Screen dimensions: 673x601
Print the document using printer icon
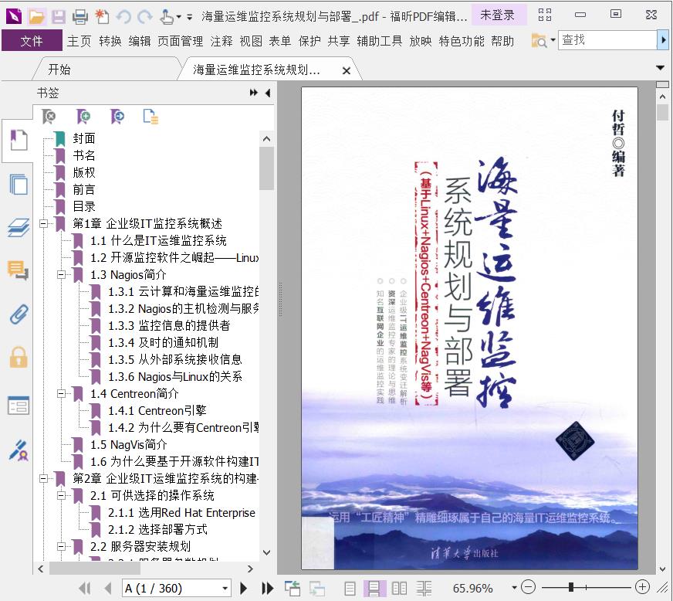tap(79, 16)
